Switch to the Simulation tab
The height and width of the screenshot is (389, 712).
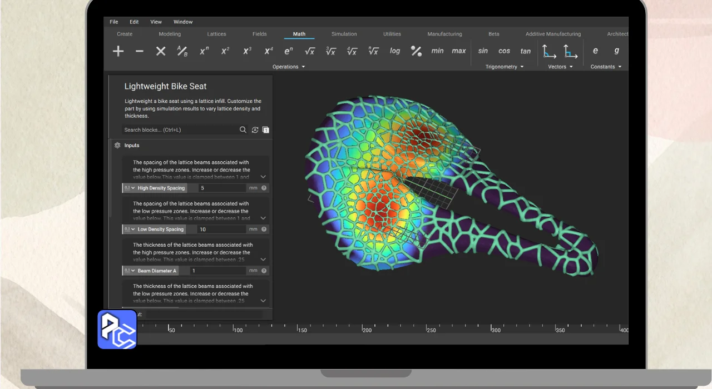344,34
